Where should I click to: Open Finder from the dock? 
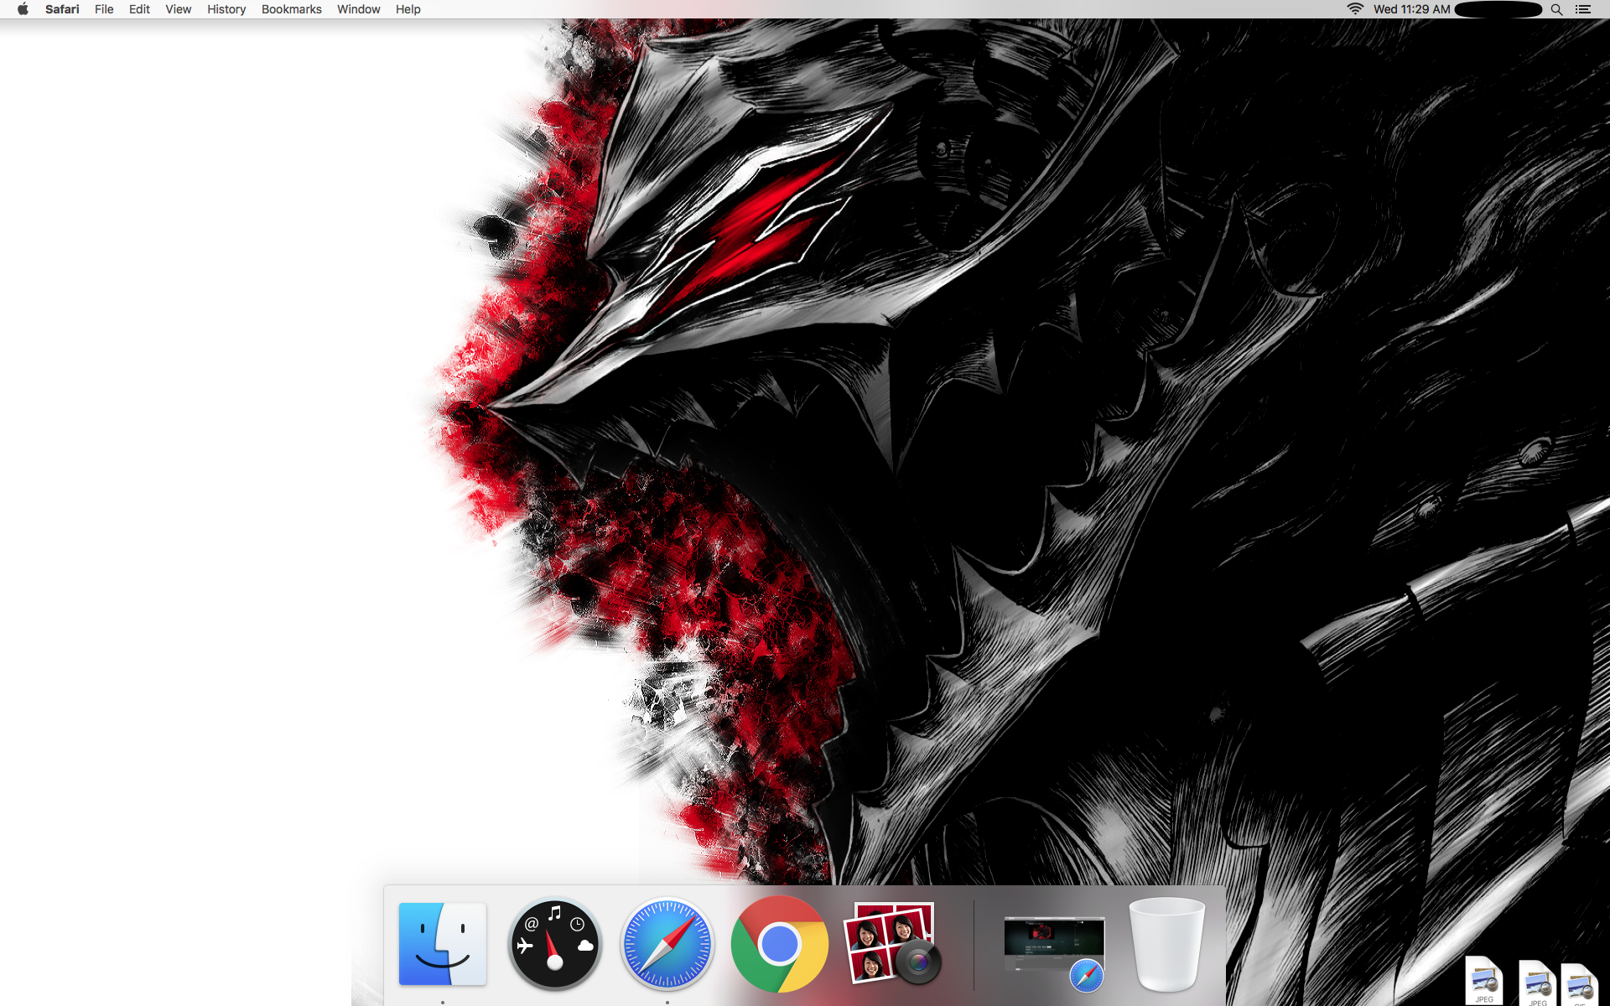[442, 944]
